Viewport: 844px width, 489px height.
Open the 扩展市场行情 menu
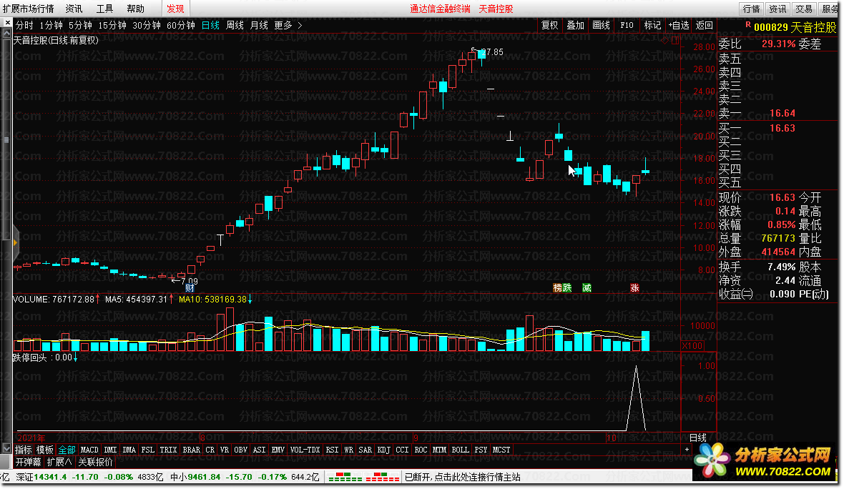pos(28,9)
